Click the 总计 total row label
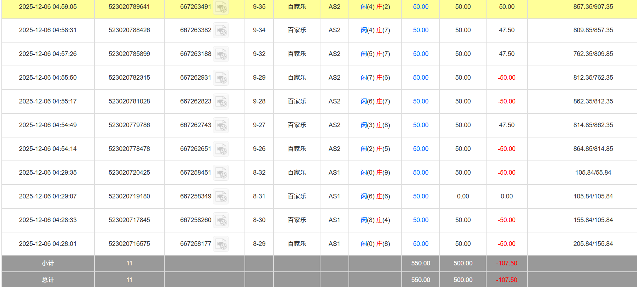The height and width of the screenshot is (287, 637). (x=48, y=280)
